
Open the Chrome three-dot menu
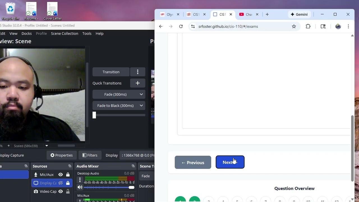(348, 26)
